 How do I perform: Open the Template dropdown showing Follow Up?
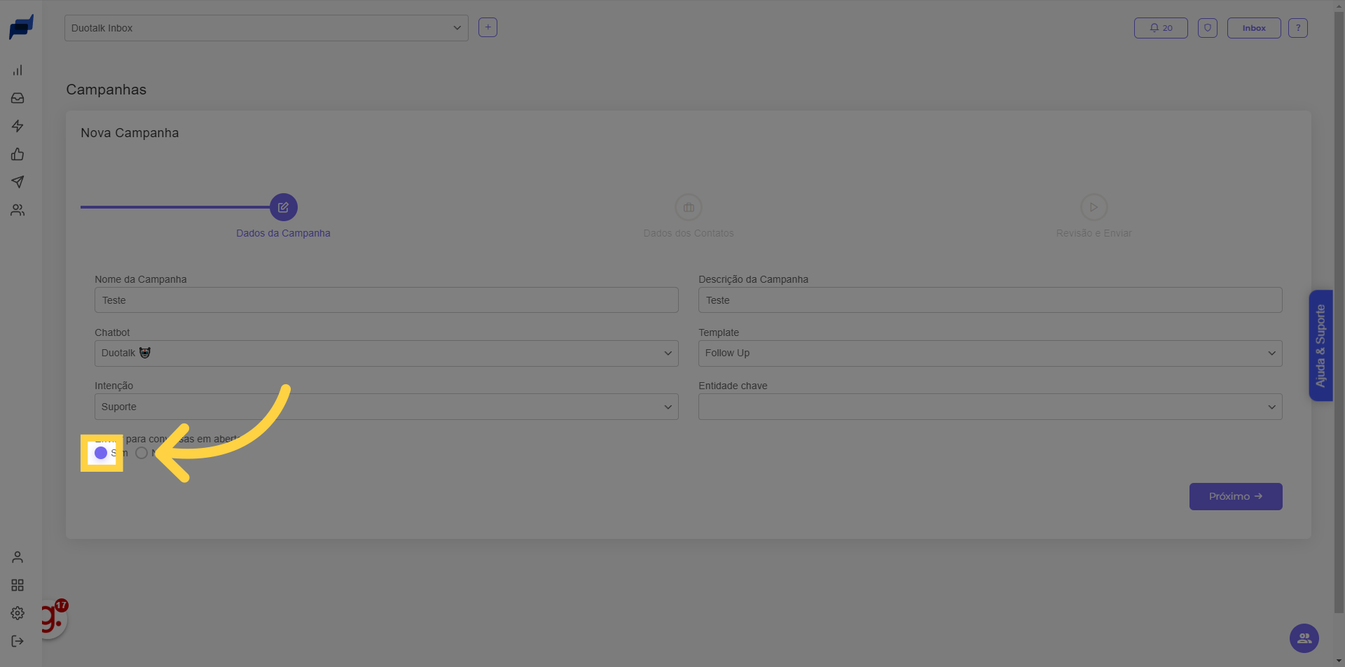point(990,353)
